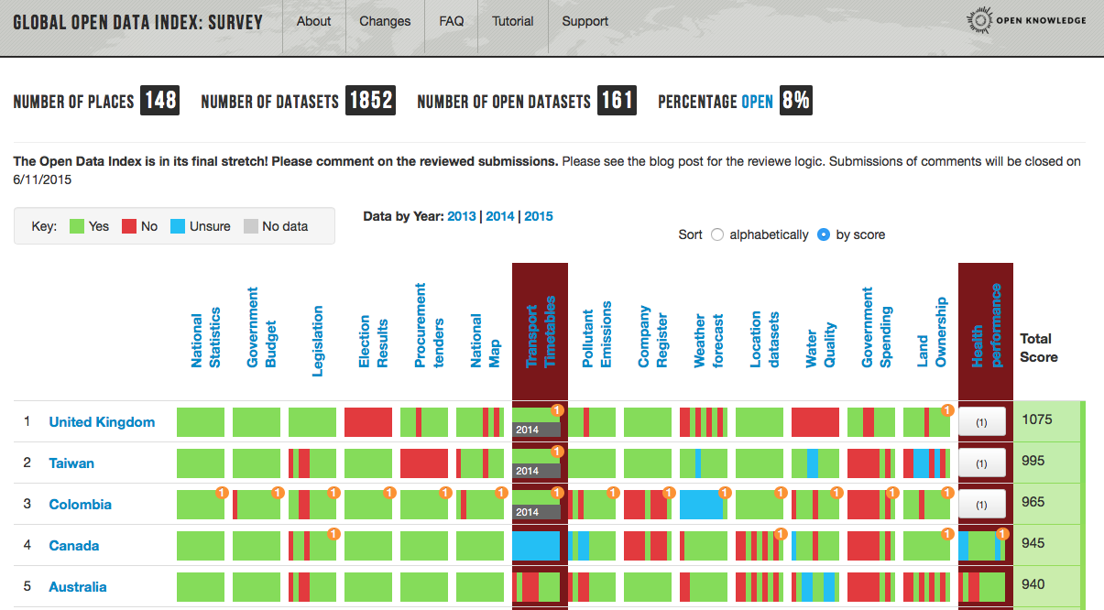
Task: Click United Kingdom Election Results red cell
Action: pos(368,422)
